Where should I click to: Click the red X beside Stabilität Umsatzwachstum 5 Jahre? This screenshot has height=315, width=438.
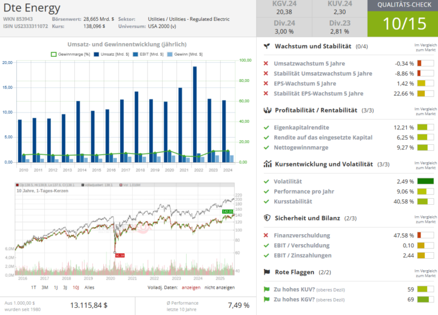coord(266,74)
